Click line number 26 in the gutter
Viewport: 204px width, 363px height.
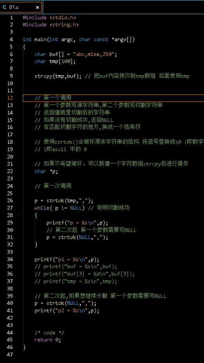10,200
